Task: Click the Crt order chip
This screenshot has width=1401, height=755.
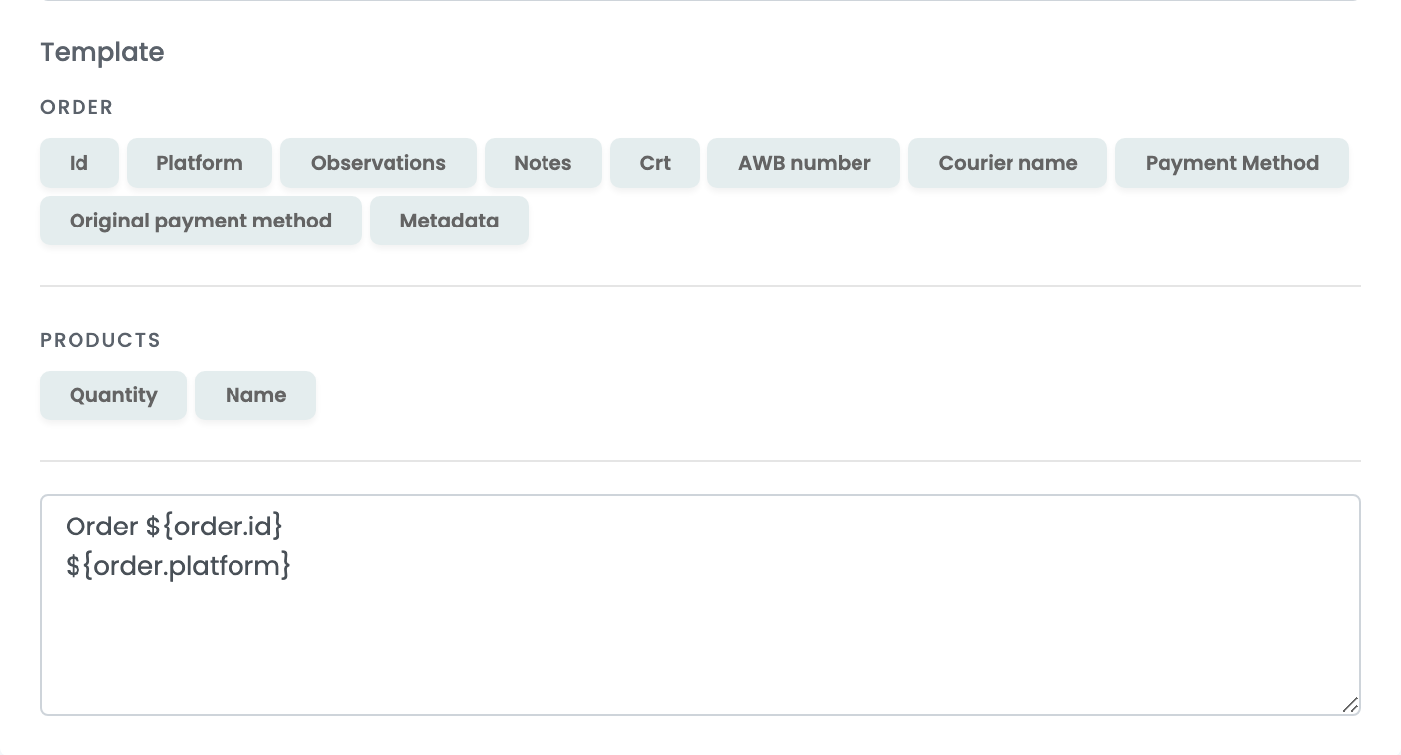Action: (x=655, y=163)
